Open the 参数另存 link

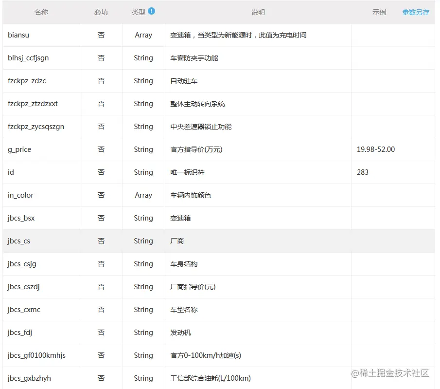click(416, 12)
